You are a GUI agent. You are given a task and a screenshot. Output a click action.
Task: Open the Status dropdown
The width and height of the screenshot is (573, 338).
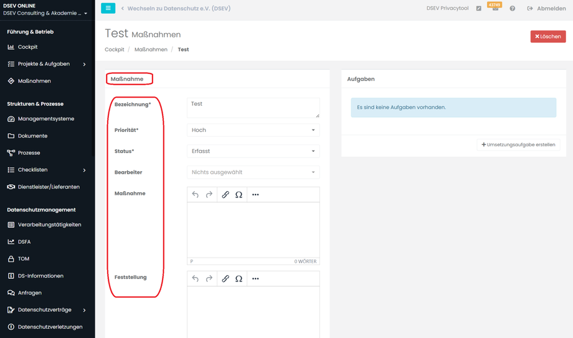pos(253,151)
